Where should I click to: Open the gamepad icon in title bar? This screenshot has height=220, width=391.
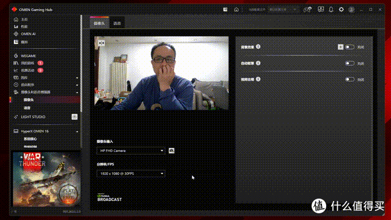(307, 10)
